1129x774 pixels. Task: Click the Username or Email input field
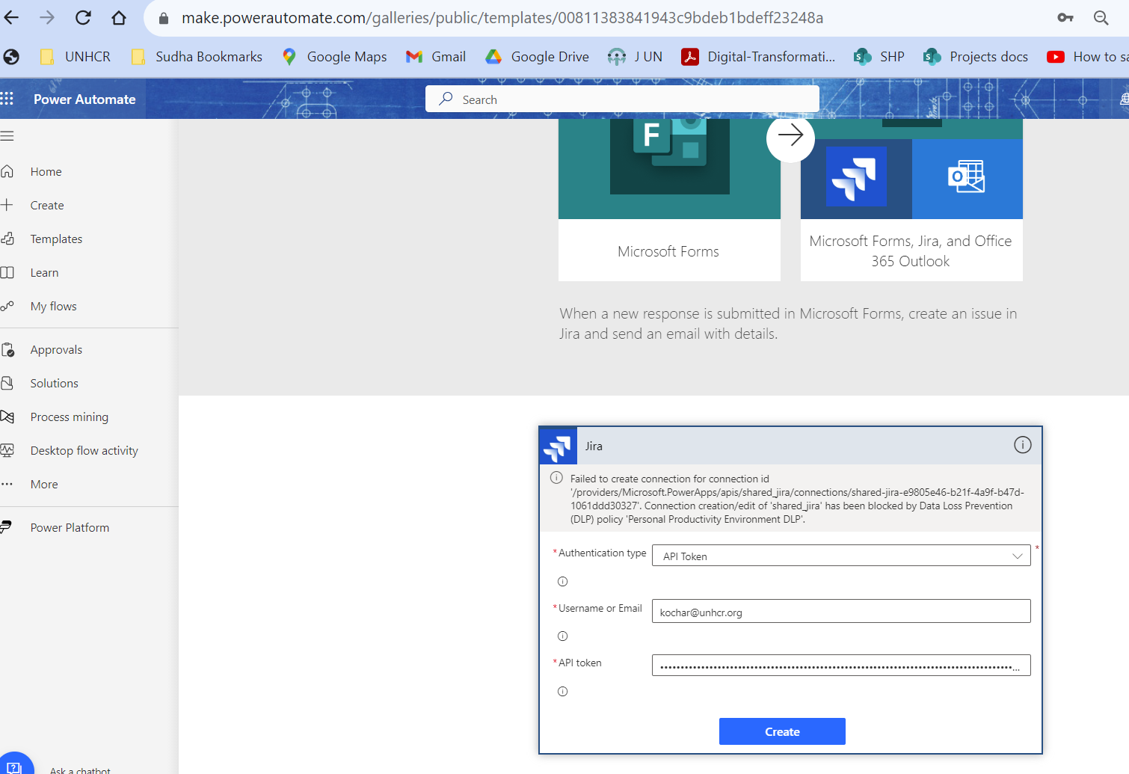tap(840, 611)
